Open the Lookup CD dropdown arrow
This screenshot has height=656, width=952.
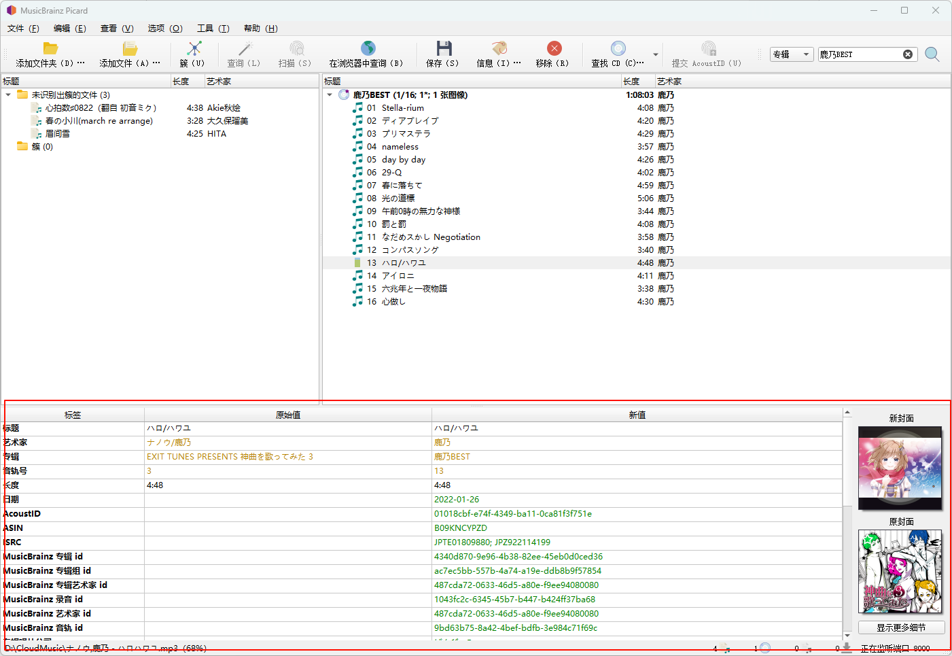(x=656, y=54)
